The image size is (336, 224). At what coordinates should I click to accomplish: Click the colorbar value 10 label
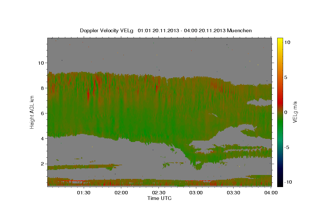287,42
